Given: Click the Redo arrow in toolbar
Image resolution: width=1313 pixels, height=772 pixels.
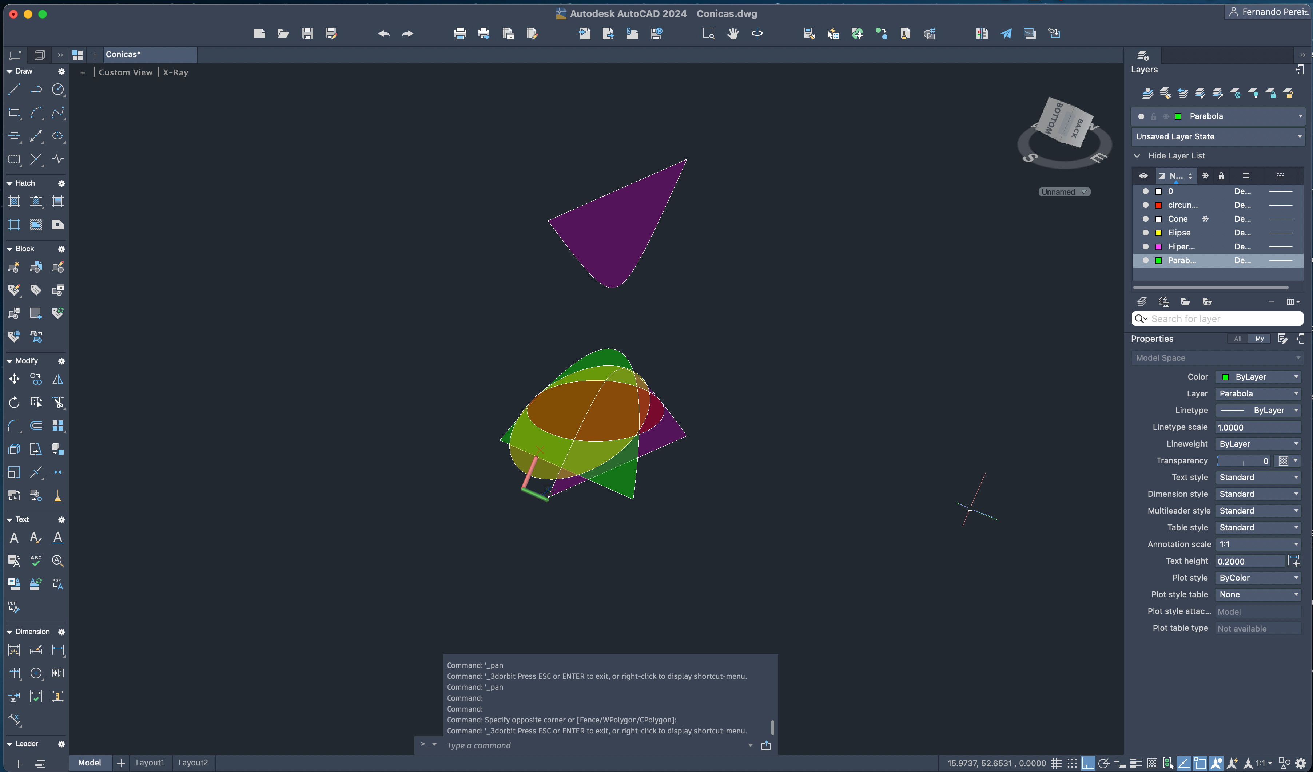Looking at the screenshot, I should [x=407, y=33].
